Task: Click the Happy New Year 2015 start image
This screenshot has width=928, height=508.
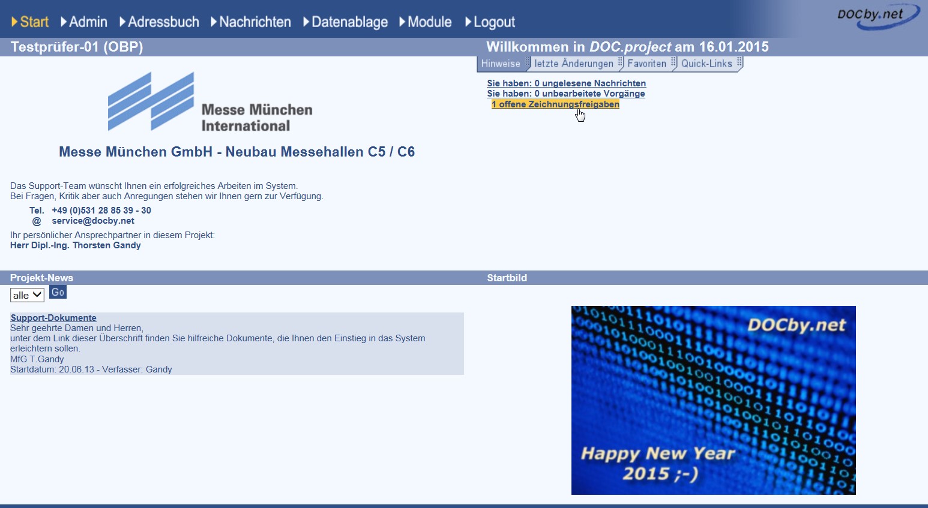Action: point(714,400)
